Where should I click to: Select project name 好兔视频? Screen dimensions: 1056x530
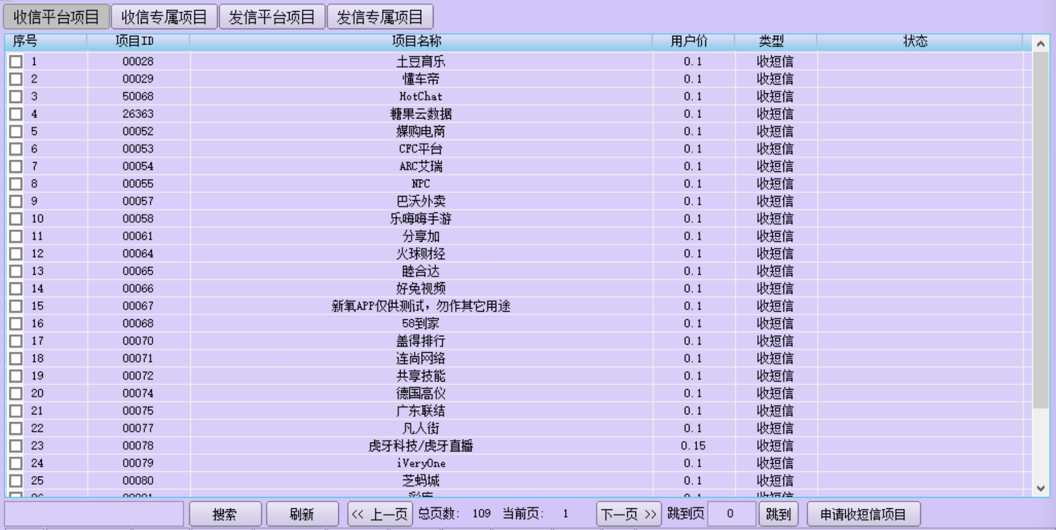pyautogui.click(x=421, y=289)
